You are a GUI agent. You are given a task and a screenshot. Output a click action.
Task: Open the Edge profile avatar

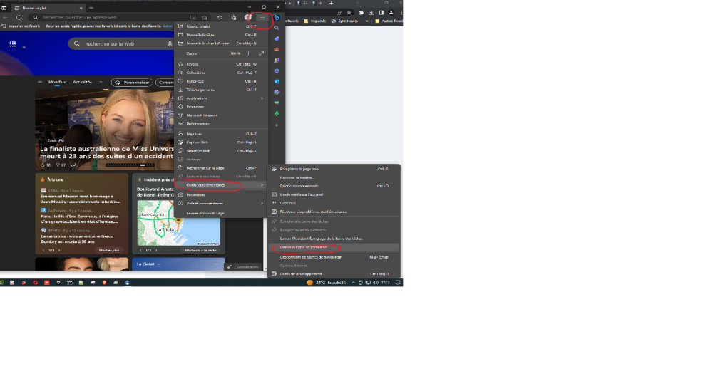248,17
